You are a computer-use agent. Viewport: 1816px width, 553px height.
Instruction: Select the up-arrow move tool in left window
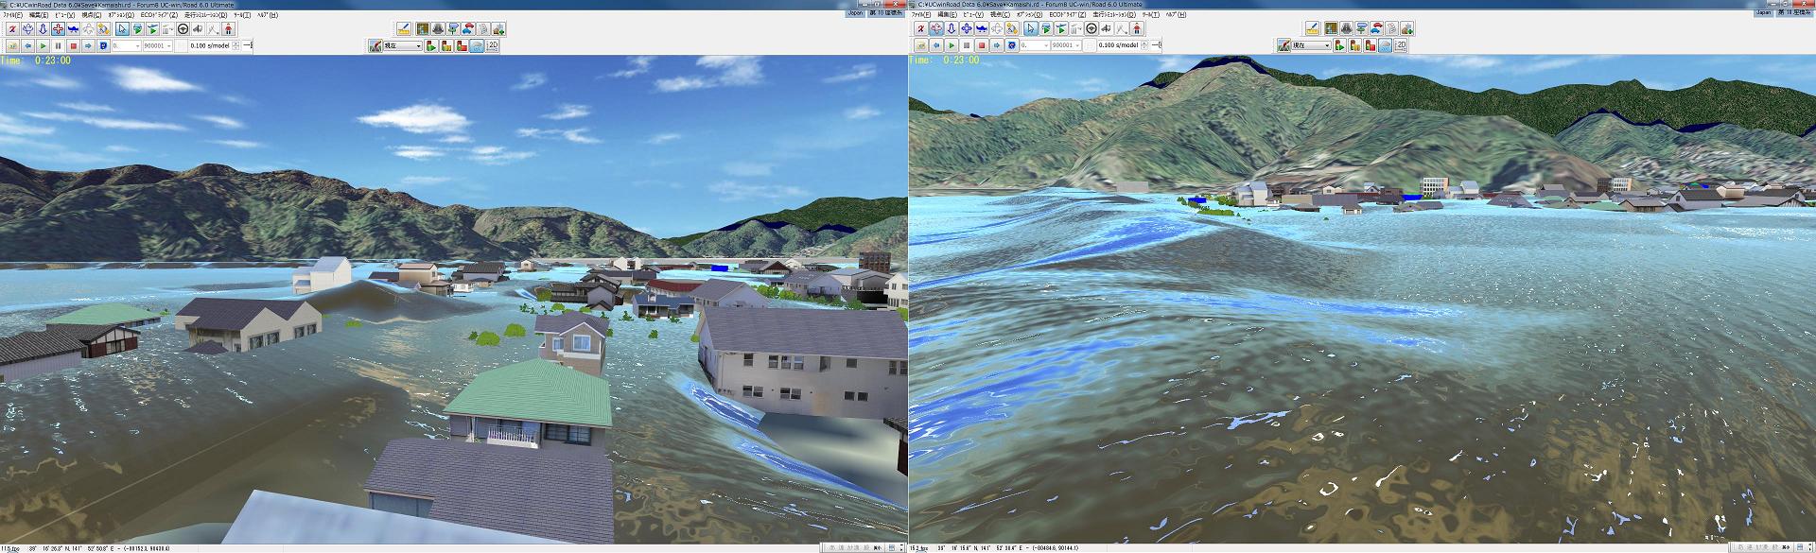click(43, 28)
